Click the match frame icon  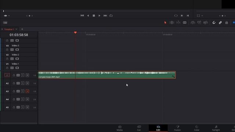176,15
